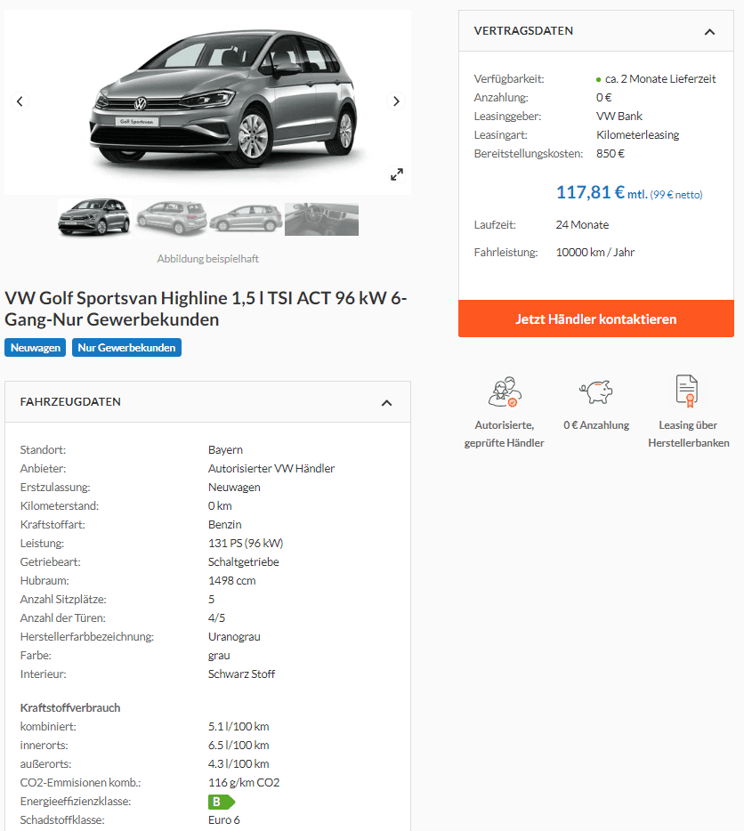Select the first front-view car thumbnail

[x=93, y=217]
